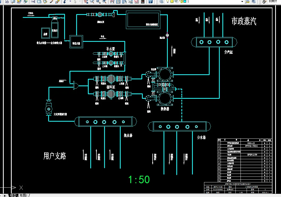Screen dimensions: 281x197
Task: Open the DIMST style combo box
Action: (x=274, y=1)
